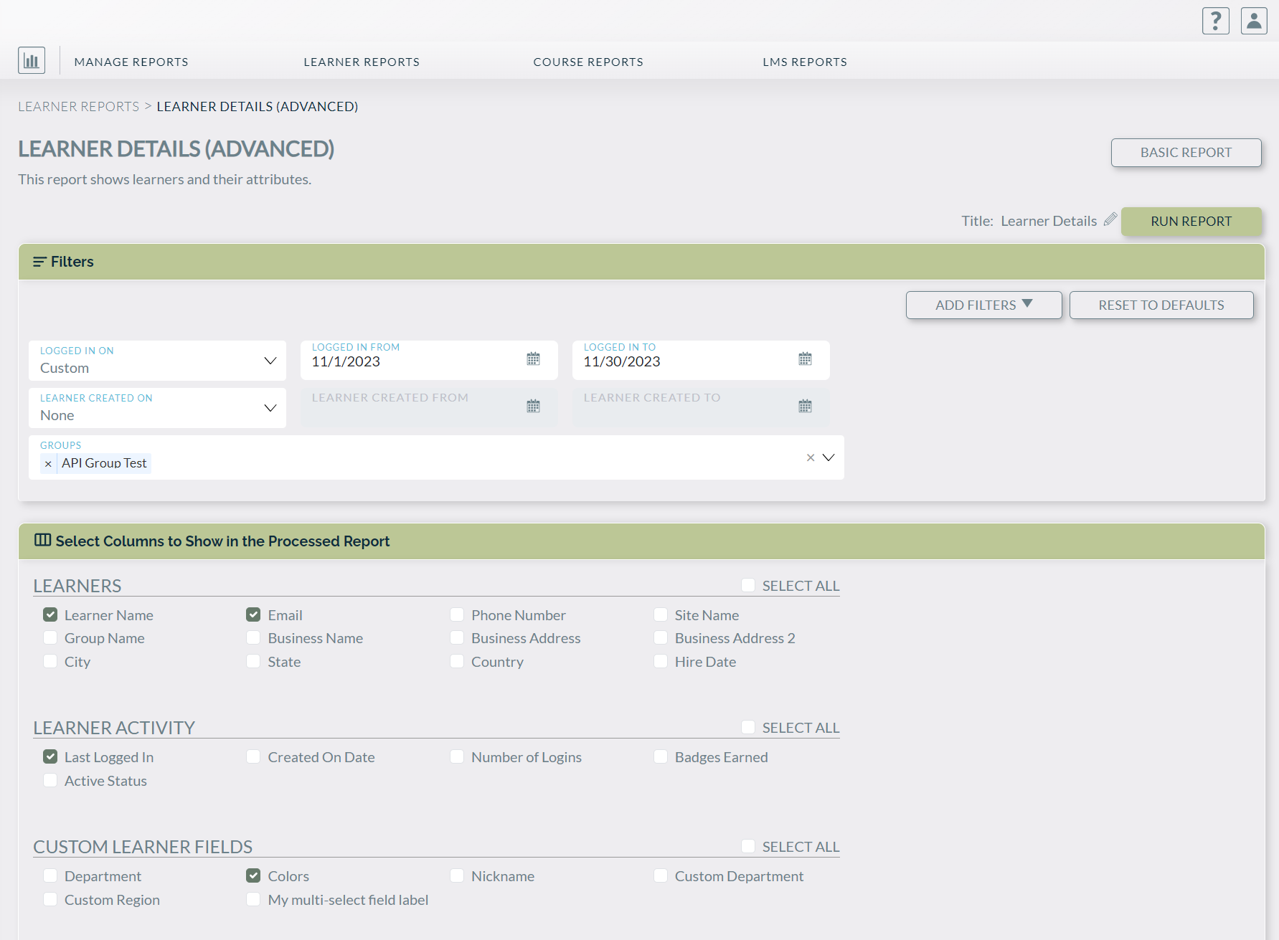
Task: Open the Add Filters dropdown
Action: 983,305
